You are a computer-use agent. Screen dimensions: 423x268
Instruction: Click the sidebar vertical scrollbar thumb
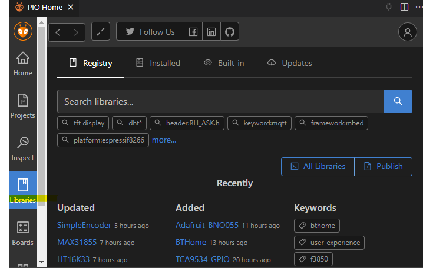pyautogui.click(x=42, y=117)
